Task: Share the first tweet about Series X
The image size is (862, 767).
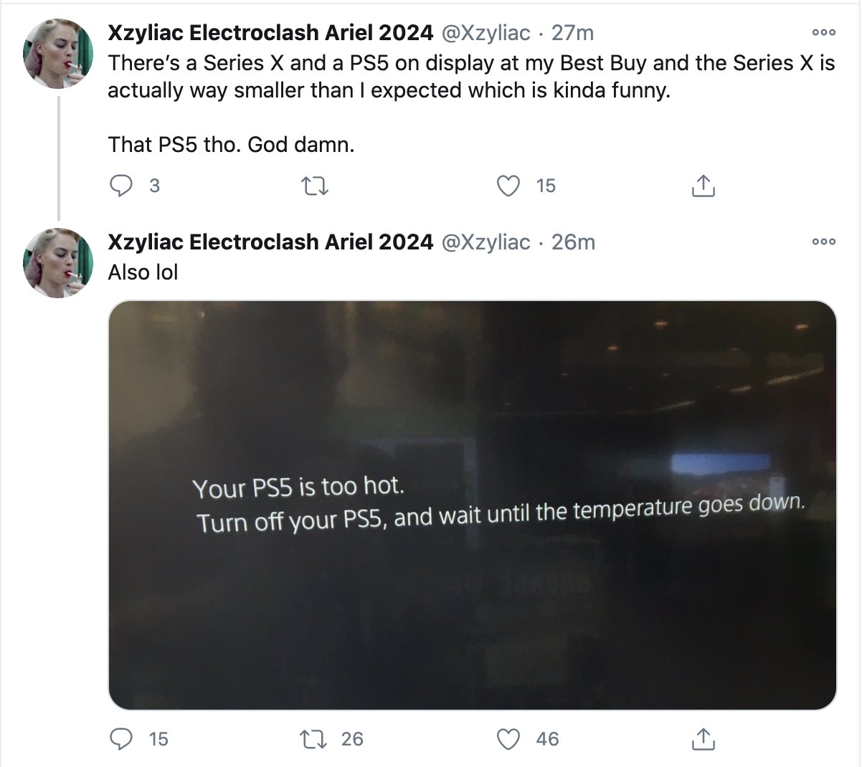Action: pos(703,186)
